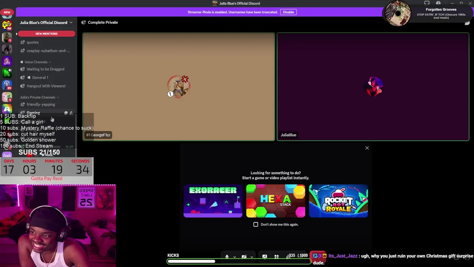Open Discord inbox icon in title bar

coord(427,3)
